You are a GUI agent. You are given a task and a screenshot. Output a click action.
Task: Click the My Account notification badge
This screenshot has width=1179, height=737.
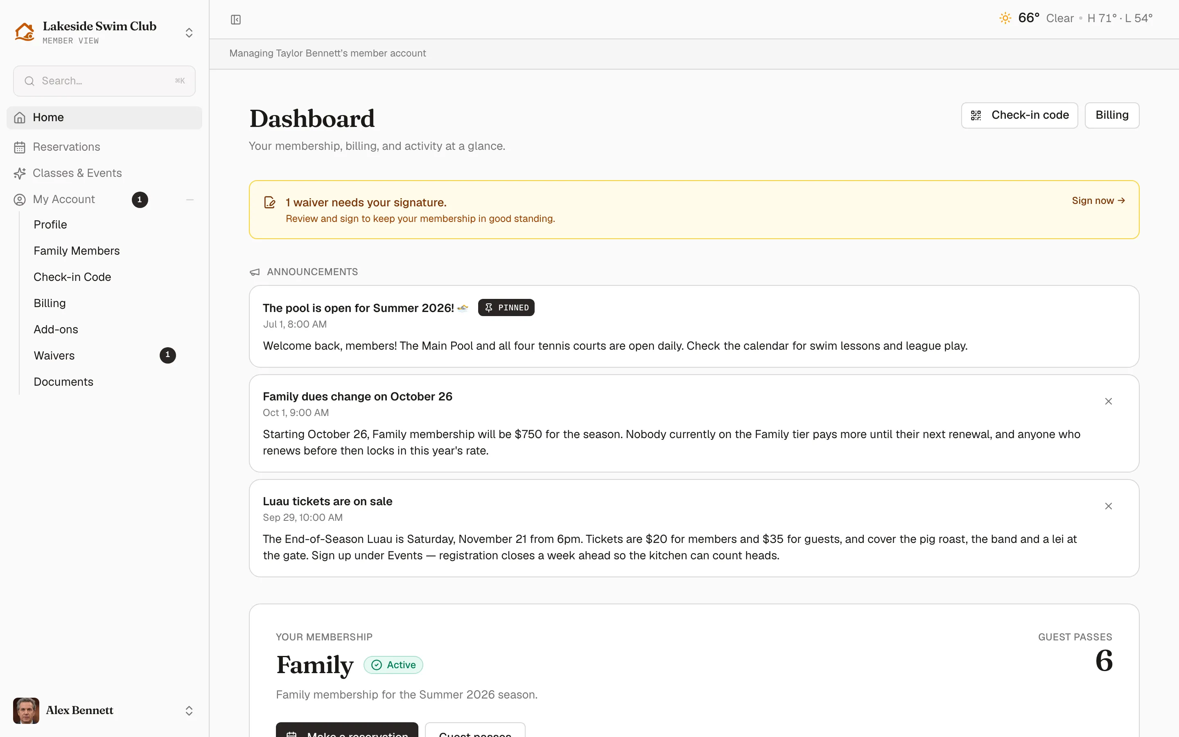pos(140,199)
